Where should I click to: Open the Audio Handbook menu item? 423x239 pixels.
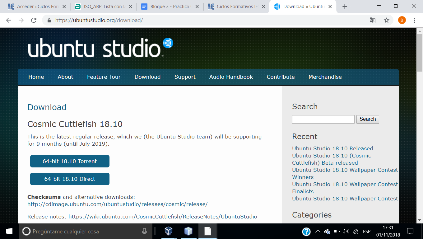point(231,77)
